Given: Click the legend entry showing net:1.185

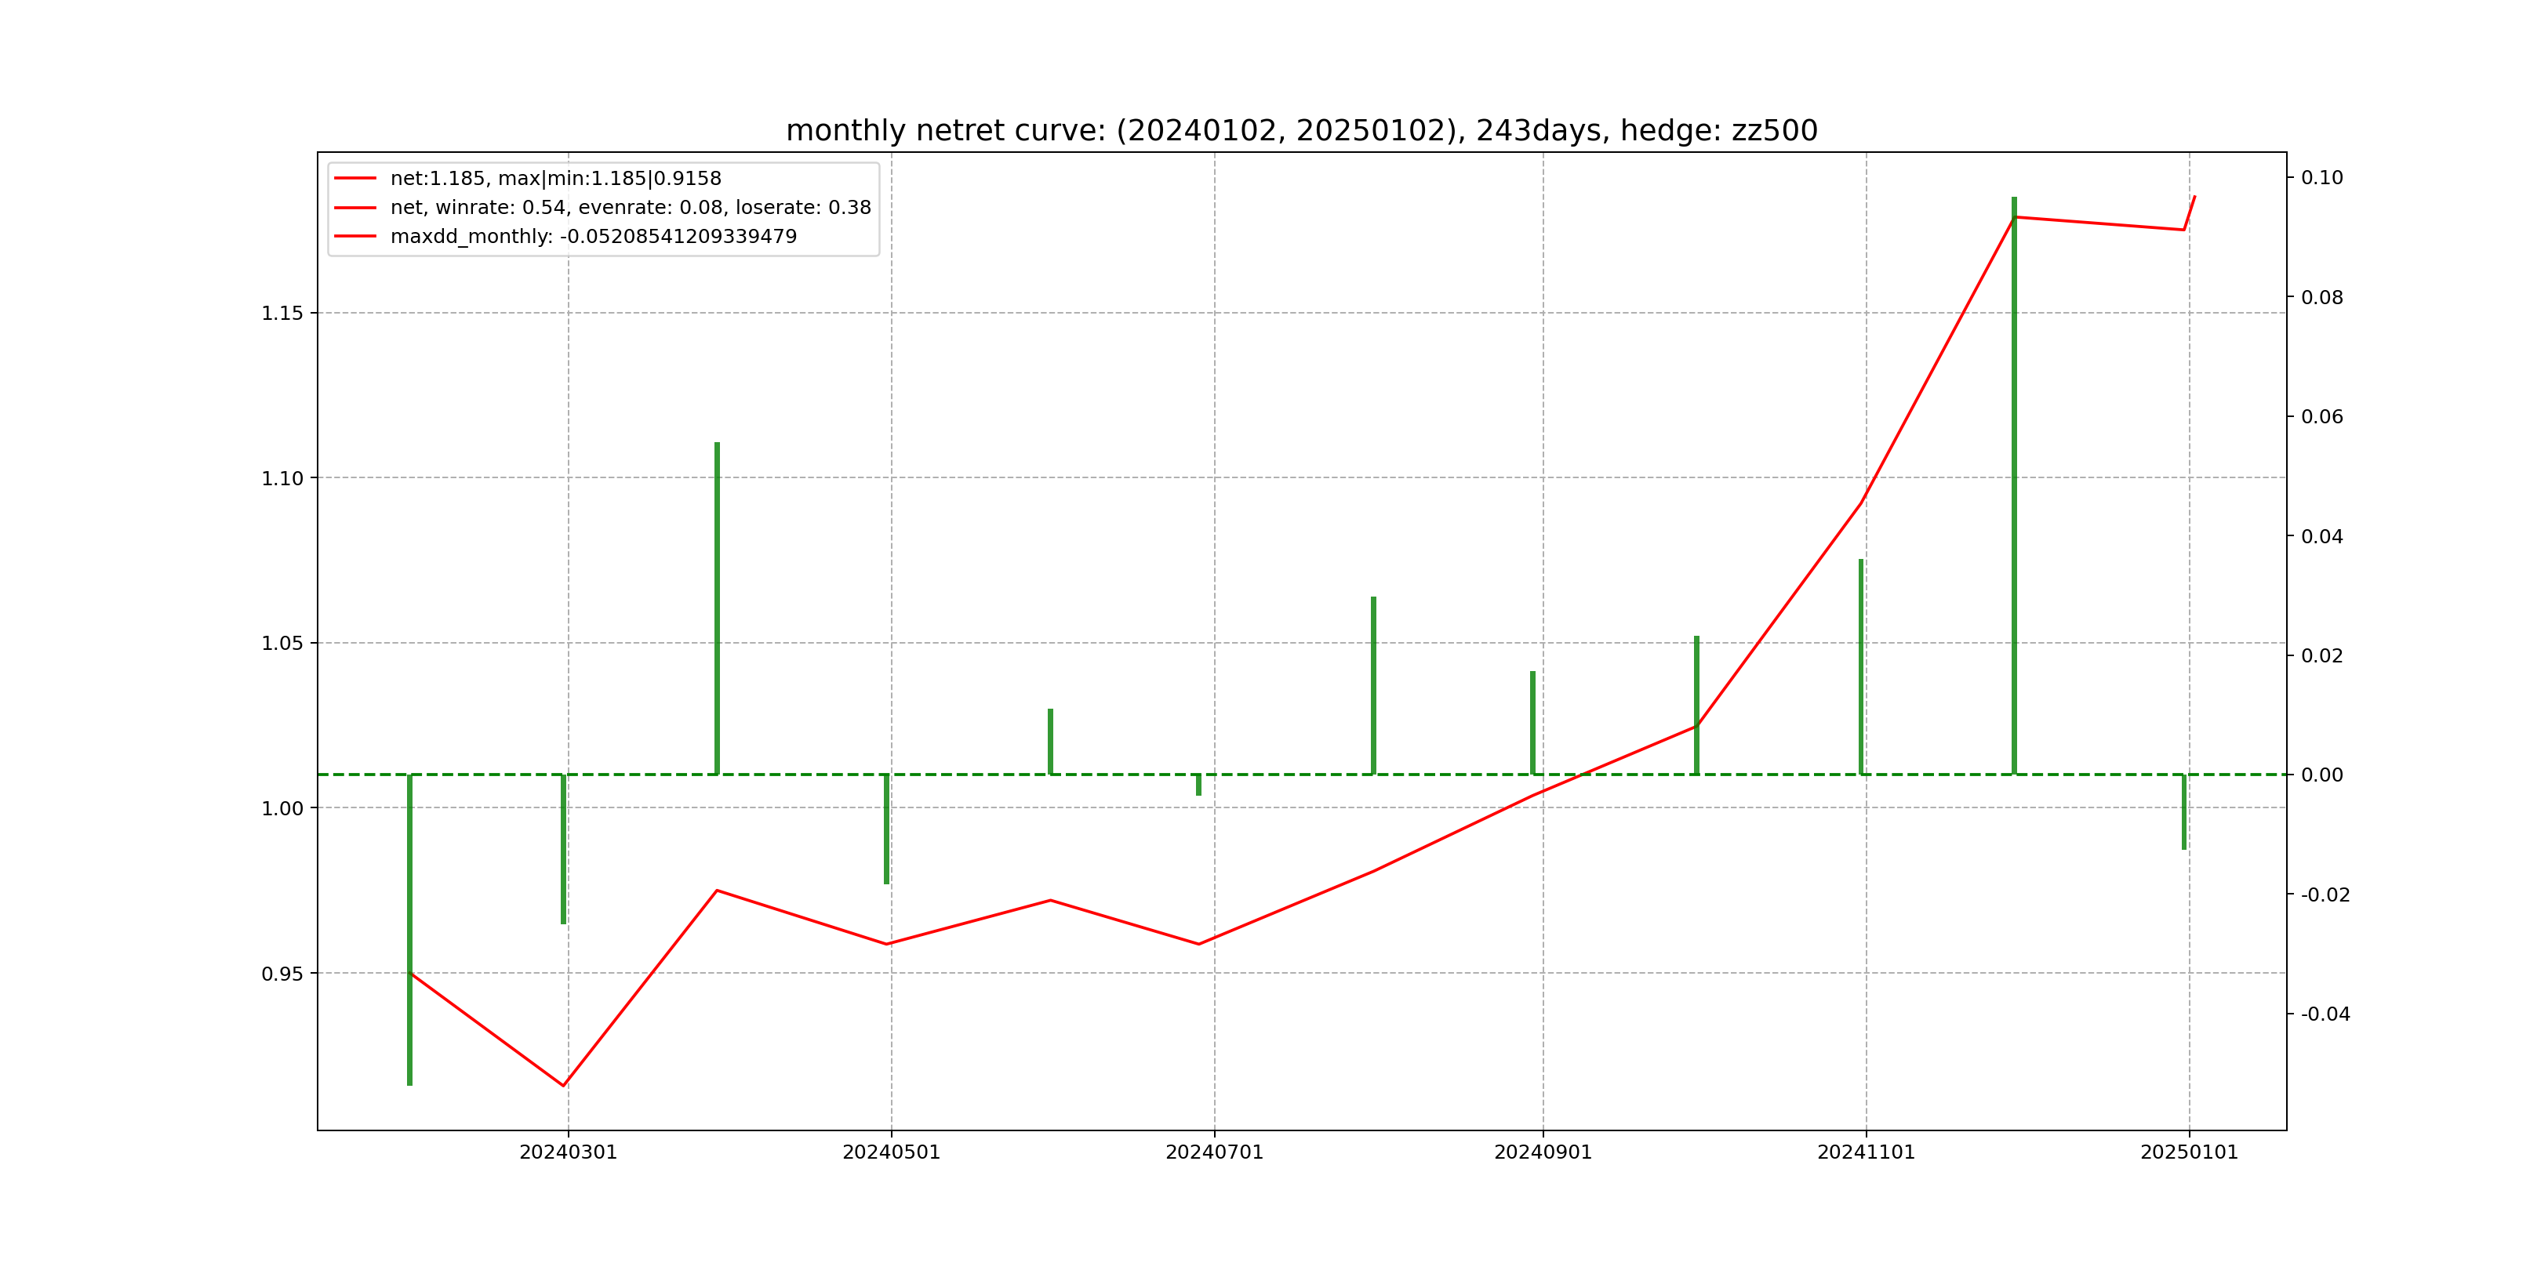Looking at the screenshot, I should coord(555,179).
